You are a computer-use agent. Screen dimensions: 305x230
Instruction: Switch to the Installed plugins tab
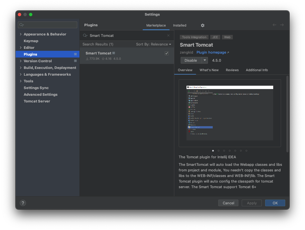[x=180, y=25]
